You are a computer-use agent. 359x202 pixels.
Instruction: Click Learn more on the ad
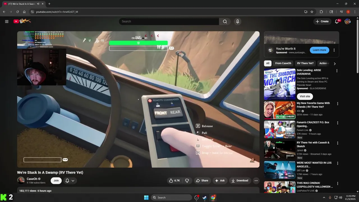coord(319,50)
